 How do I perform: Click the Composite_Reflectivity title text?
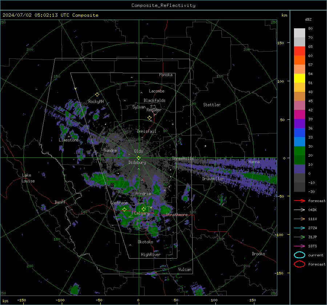[x=163, y=5]
